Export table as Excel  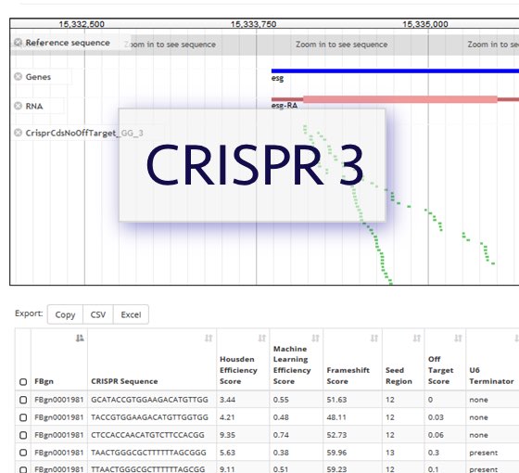131,314
